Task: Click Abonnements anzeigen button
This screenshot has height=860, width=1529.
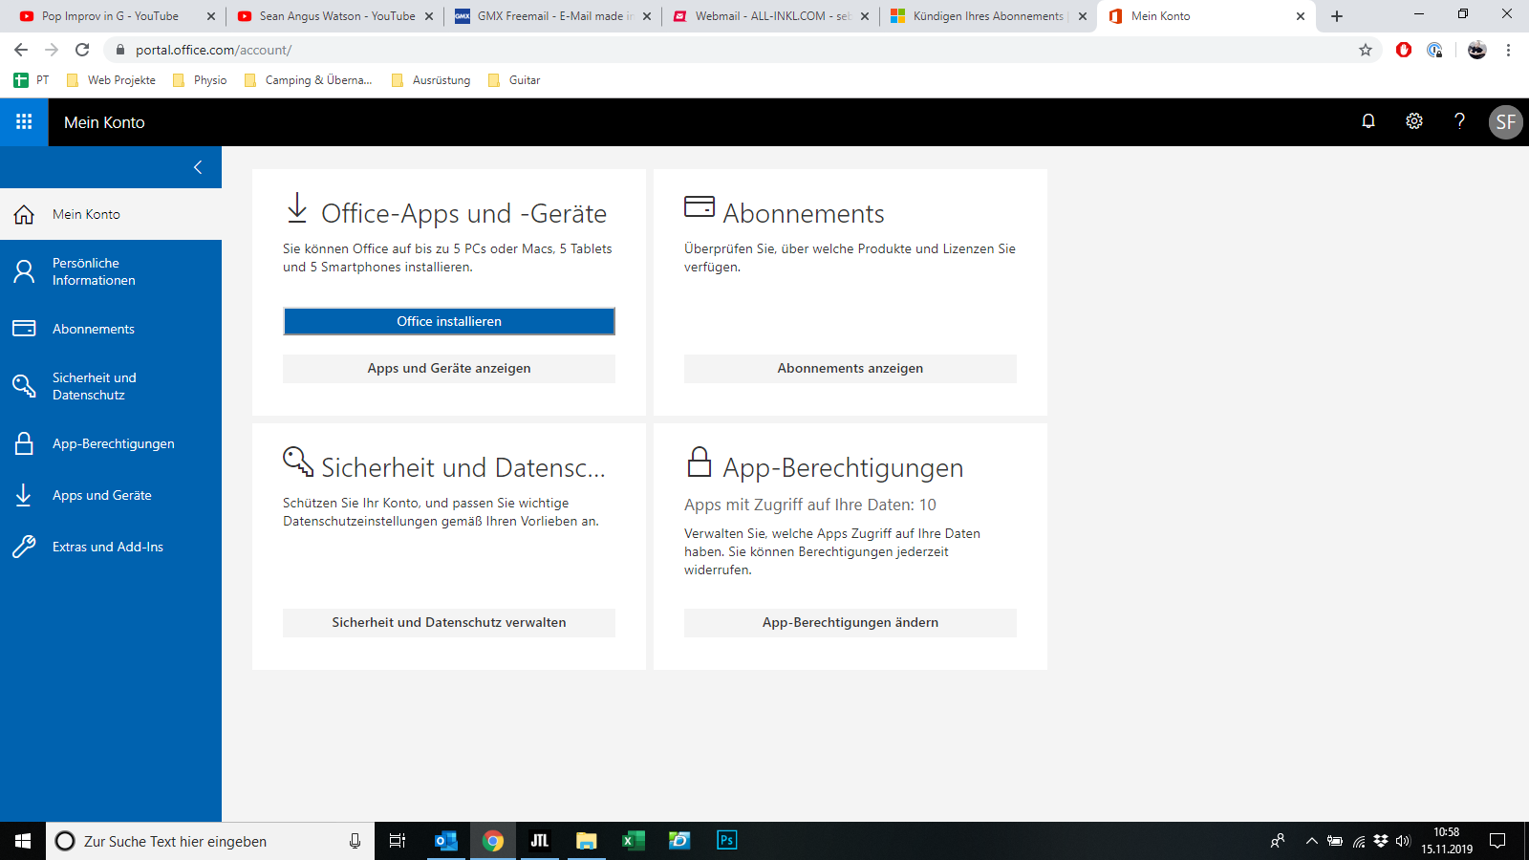Action: (851, 368)
